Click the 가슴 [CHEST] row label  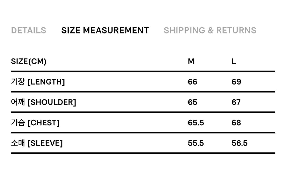pyautogui.click(x=35, y=123)
